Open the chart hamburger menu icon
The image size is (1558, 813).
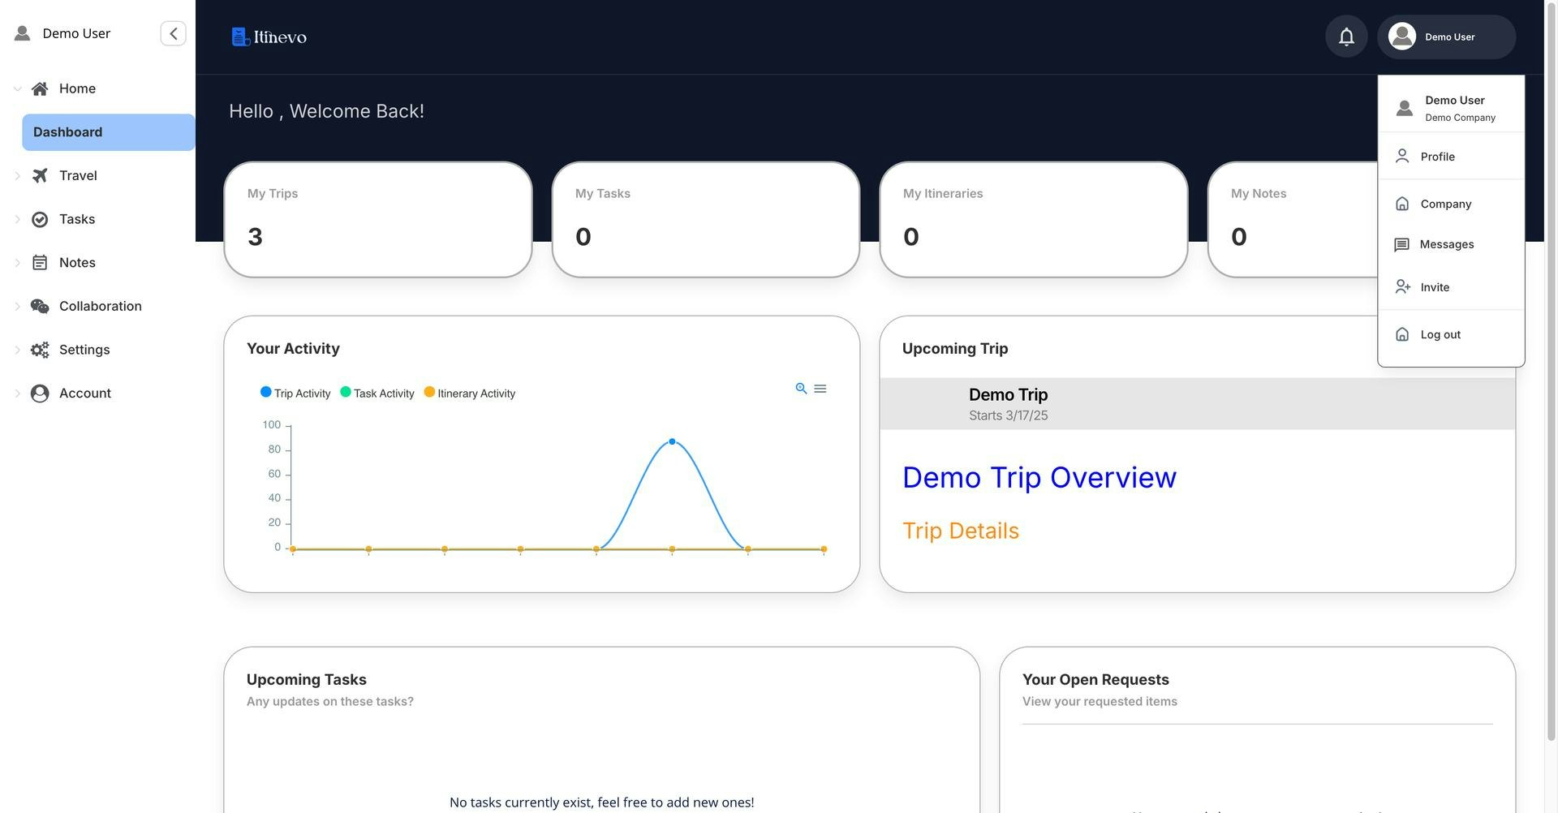pos(820,389)
